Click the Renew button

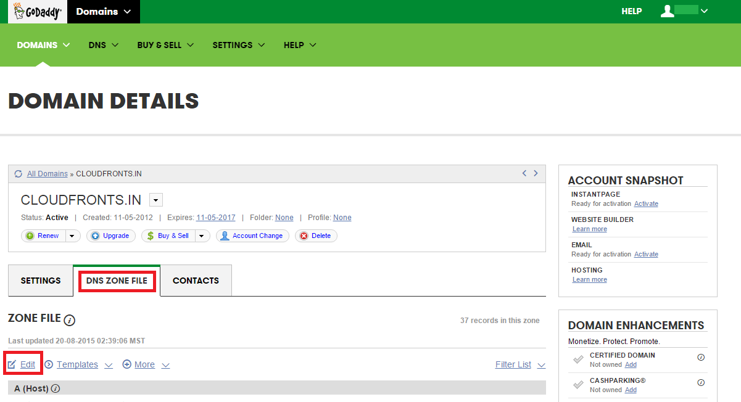44,236
